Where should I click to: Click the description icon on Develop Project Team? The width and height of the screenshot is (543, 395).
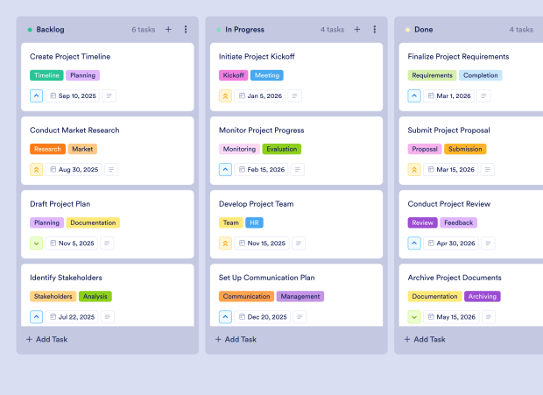tap(300, 243)
